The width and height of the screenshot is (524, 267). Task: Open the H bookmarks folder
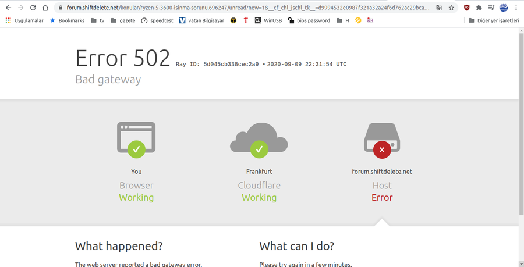click(x=342, y=20)
